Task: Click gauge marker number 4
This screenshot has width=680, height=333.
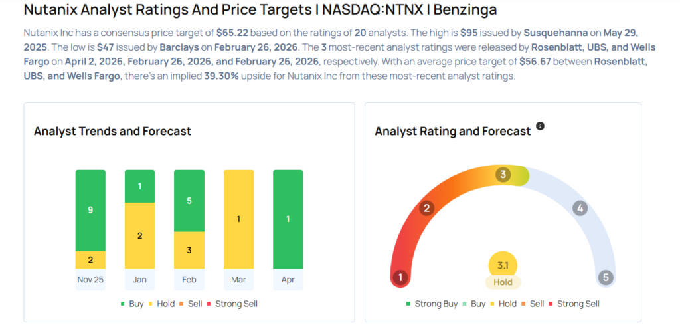Action: tap(580, 208)
